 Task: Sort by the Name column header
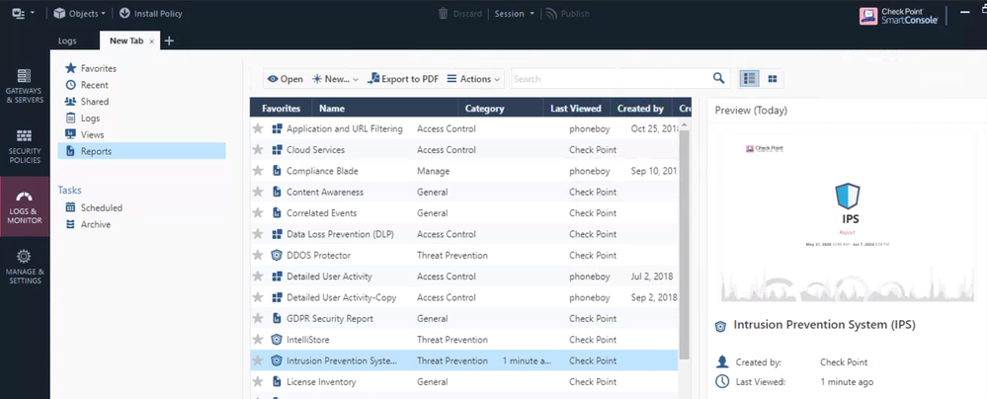(x=384, y=109)
